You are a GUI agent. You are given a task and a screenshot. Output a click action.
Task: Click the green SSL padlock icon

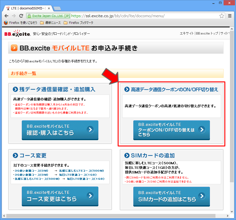click(x=29, y=16)
